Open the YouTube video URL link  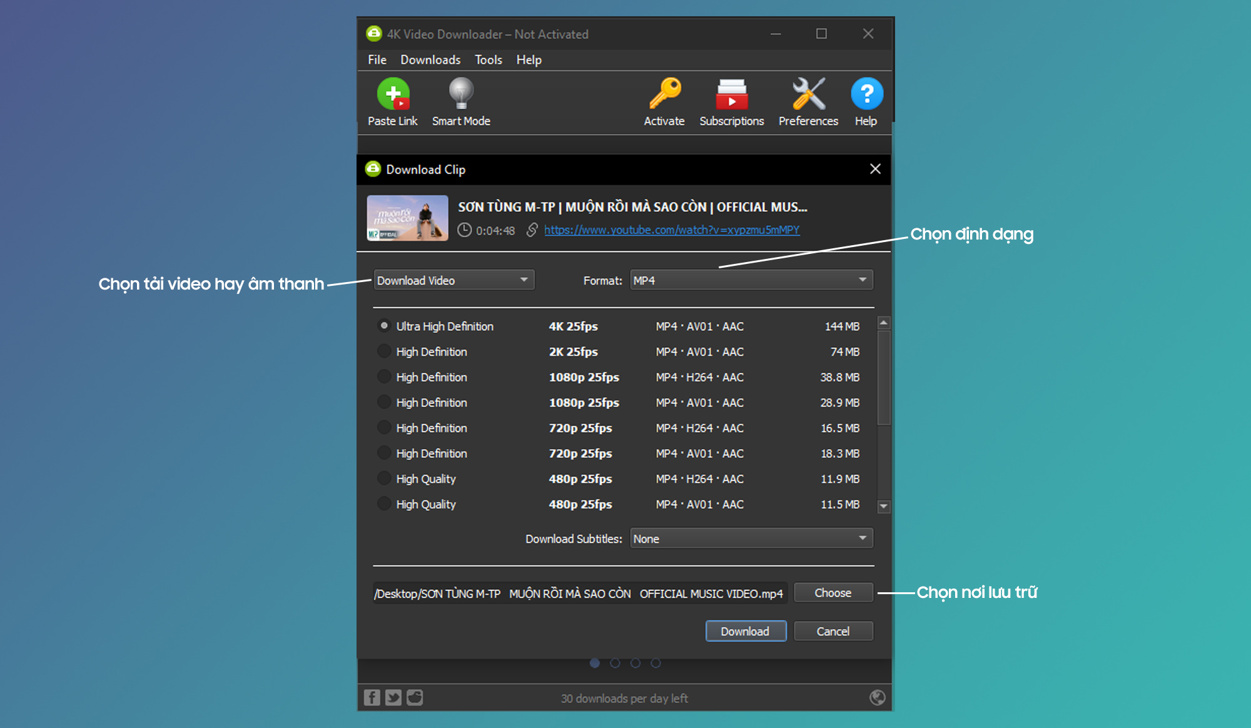pyautogui.click(x=671, y=230)
